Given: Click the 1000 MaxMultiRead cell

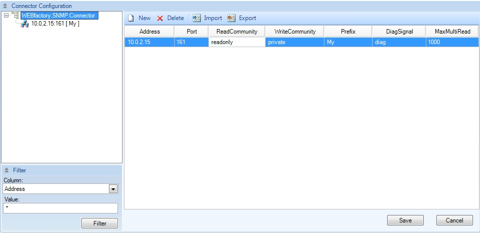Looking at the screenshot, I should pos(452,42).
